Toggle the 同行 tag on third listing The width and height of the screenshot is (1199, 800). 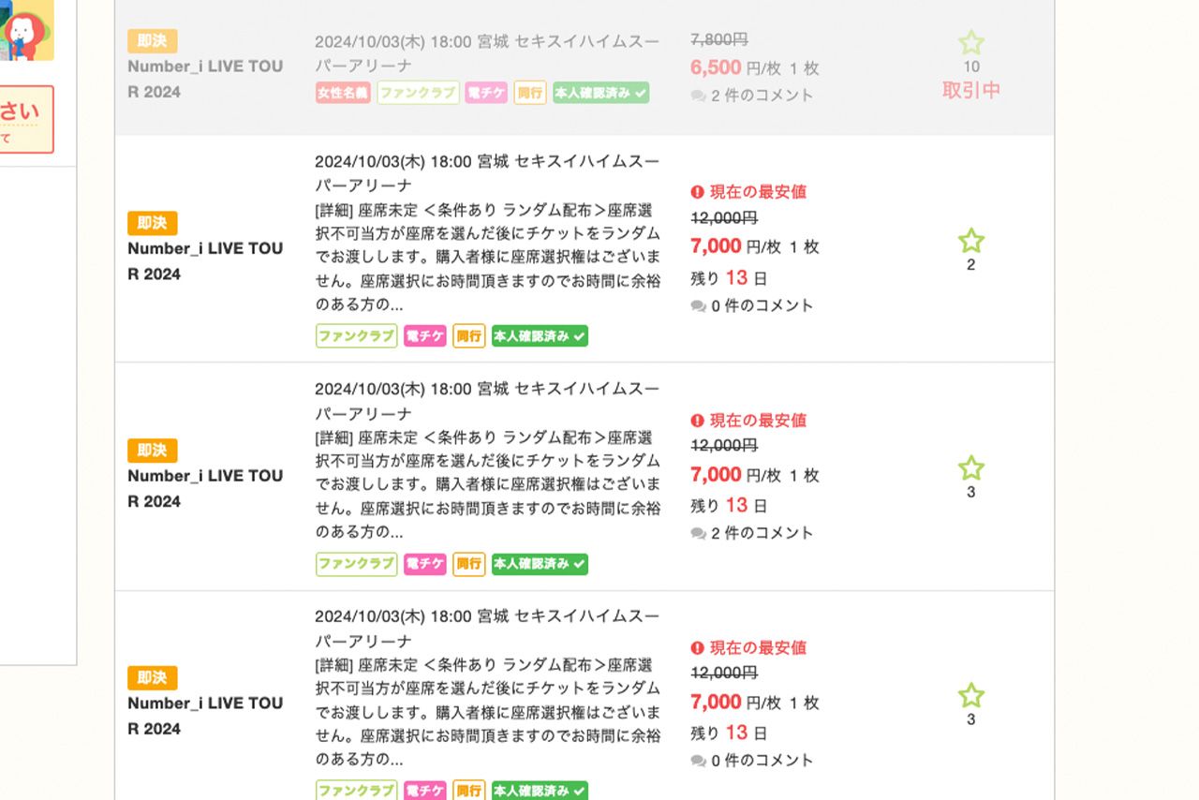(x=468, y=564)
